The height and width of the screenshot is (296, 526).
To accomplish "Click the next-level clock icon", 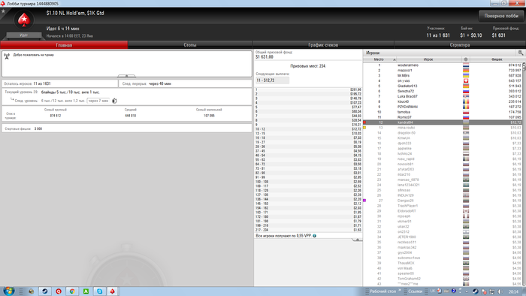I will coord(114,101).
